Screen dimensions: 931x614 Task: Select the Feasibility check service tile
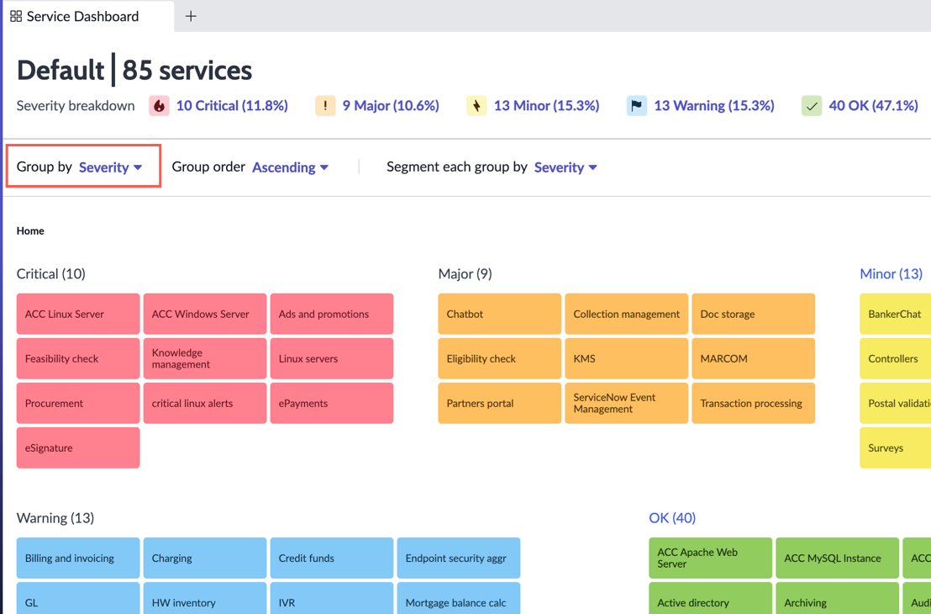pyautogui.click(x=78, y=358)
